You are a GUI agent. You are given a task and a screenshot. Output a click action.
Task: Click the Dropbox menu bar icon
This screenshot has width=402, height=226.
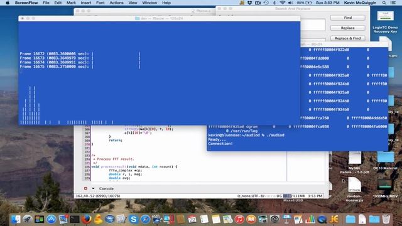point(249,3)
